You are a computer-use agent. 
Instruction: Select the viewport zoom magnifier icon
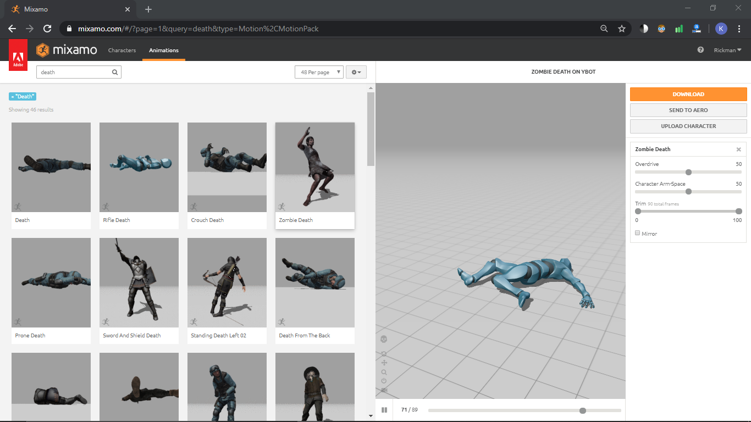(384, 372)
